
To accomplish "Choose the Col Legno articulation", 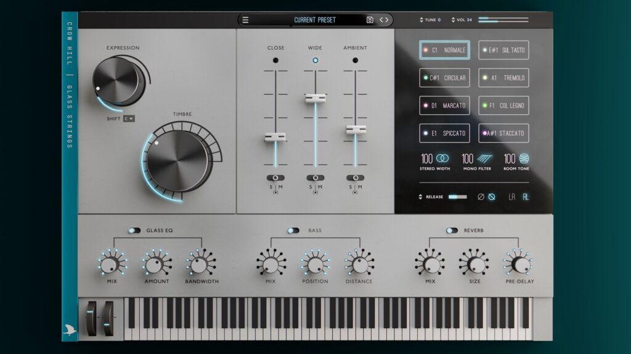I will click(503, 105).
